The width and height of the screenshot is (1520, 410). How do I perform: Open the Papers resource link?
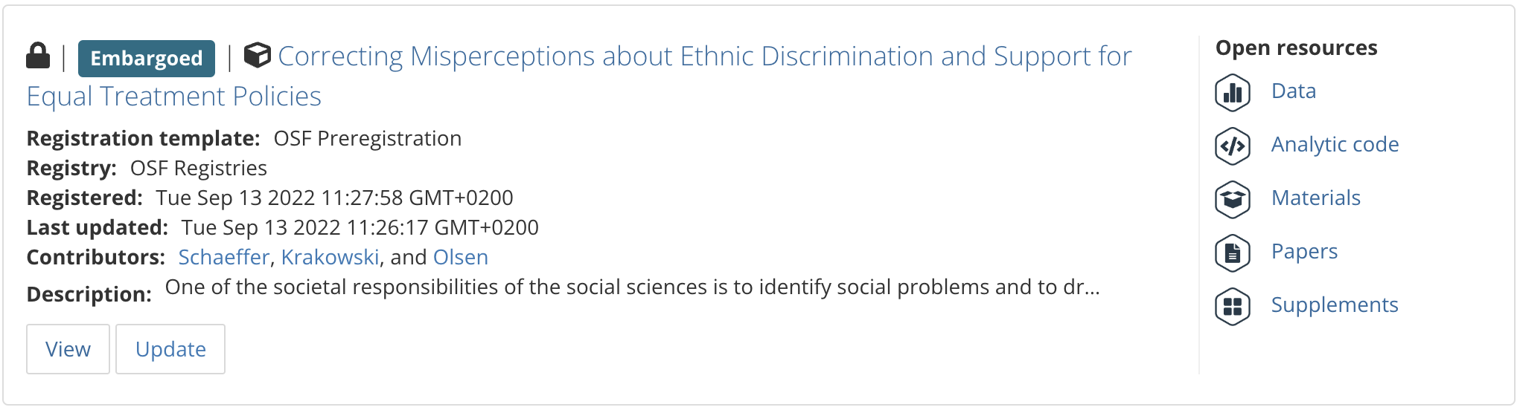click(x=1304, y=252)
